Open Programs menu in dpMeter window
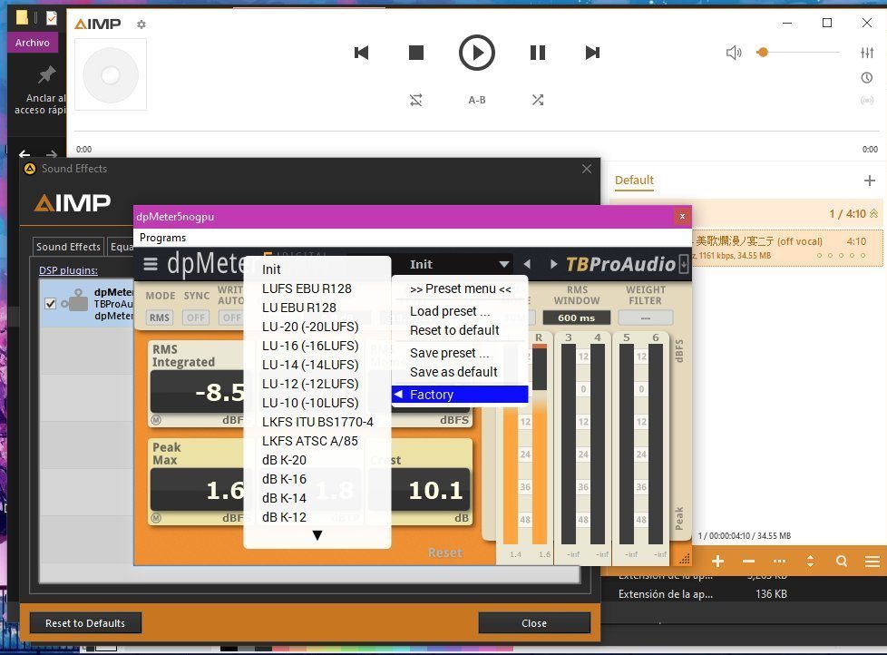 pyautogui.click(x=162, y=238)
